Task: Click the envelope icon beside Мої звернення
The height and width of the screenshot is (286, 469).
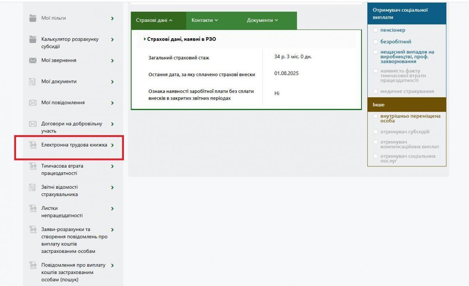Action: [32, 61]
